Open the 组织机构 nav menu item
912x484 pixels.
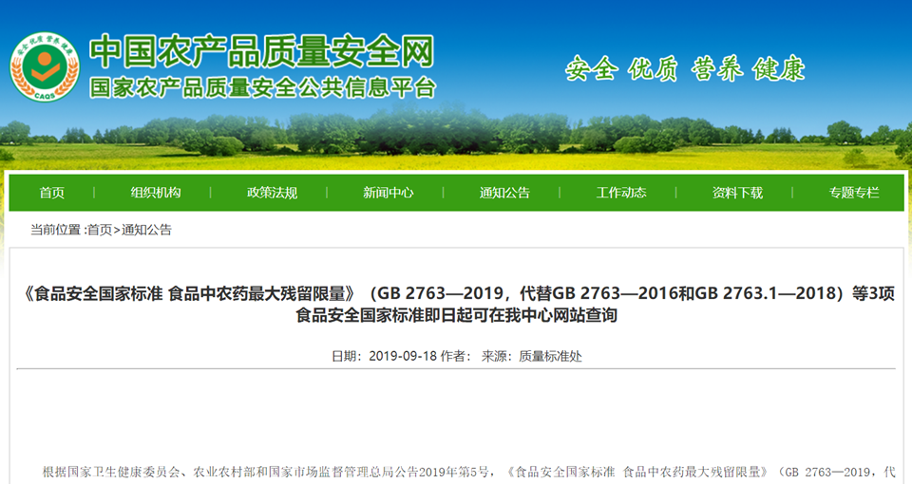tap(155, 193)
